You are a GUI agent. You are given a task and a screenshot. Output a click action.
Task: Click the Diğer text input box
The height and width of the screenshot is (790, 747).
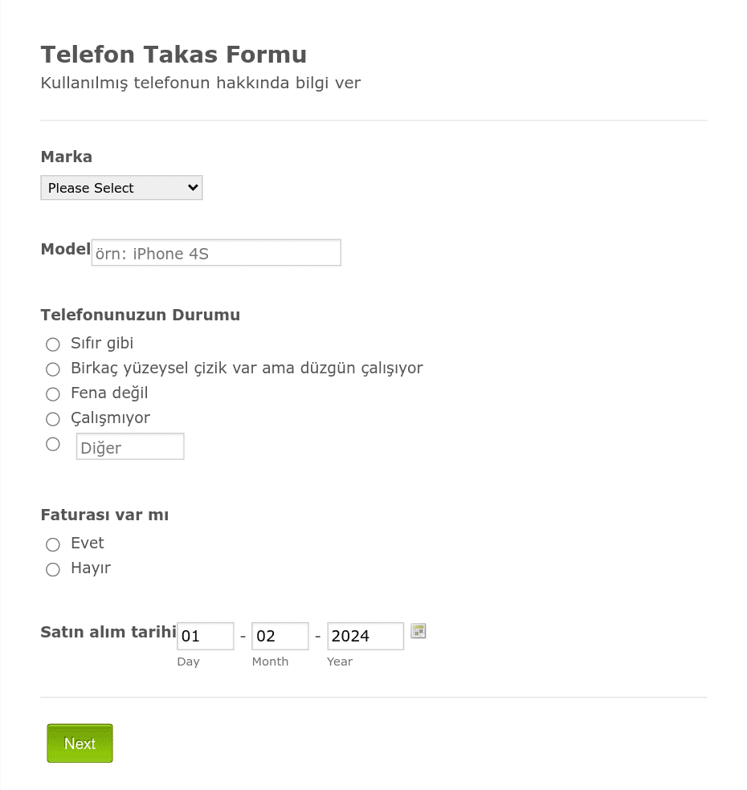130,446
